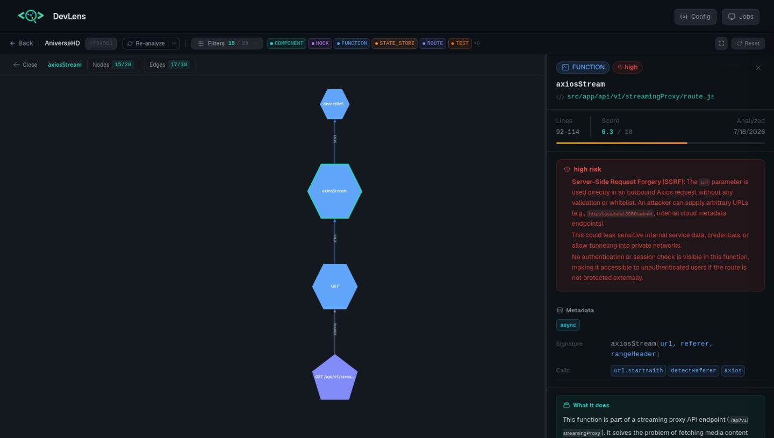This screenshot has width=774, height=438.
Task: Toggle the ROUTE filter chip
Action: 433,43
